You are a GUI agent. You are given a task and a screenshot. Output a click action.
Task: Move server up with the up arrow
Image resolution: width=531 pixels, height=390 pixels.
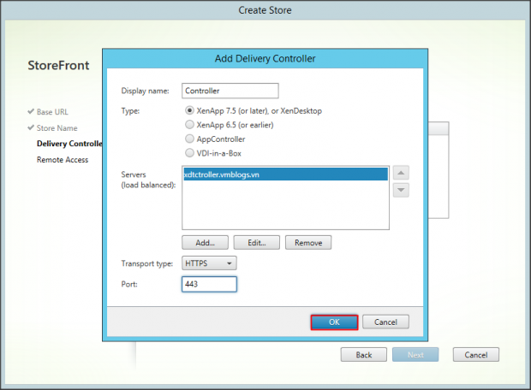[400, 173]
